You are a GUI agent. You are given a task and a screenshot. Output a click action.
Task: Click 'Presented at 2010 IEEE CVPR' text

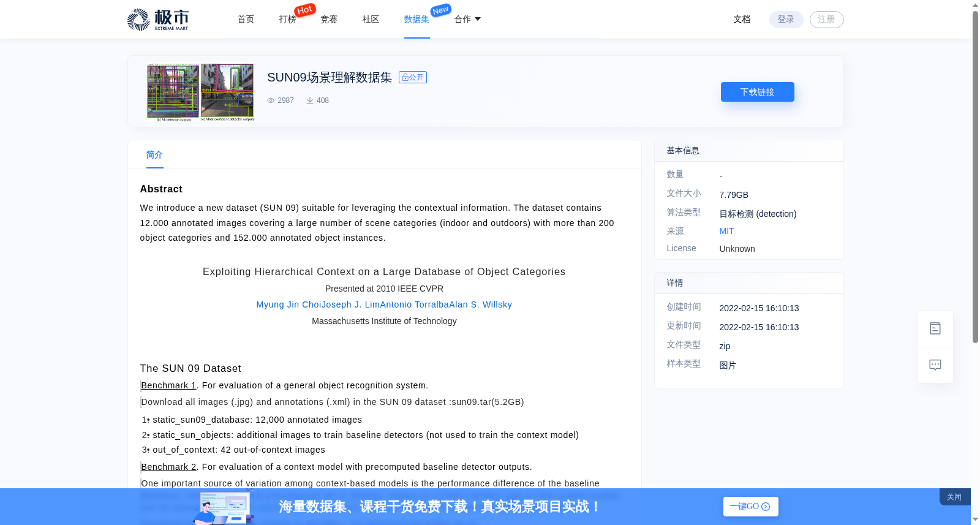pyautogui.click(x=384, y=289)
